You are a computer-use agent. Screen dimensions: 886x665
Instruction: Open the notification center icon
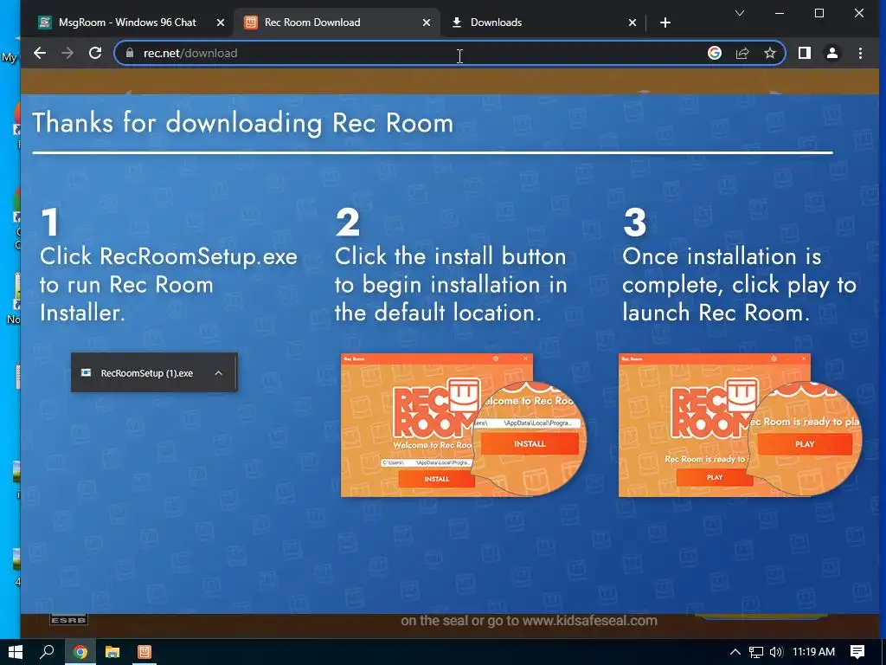857,652
